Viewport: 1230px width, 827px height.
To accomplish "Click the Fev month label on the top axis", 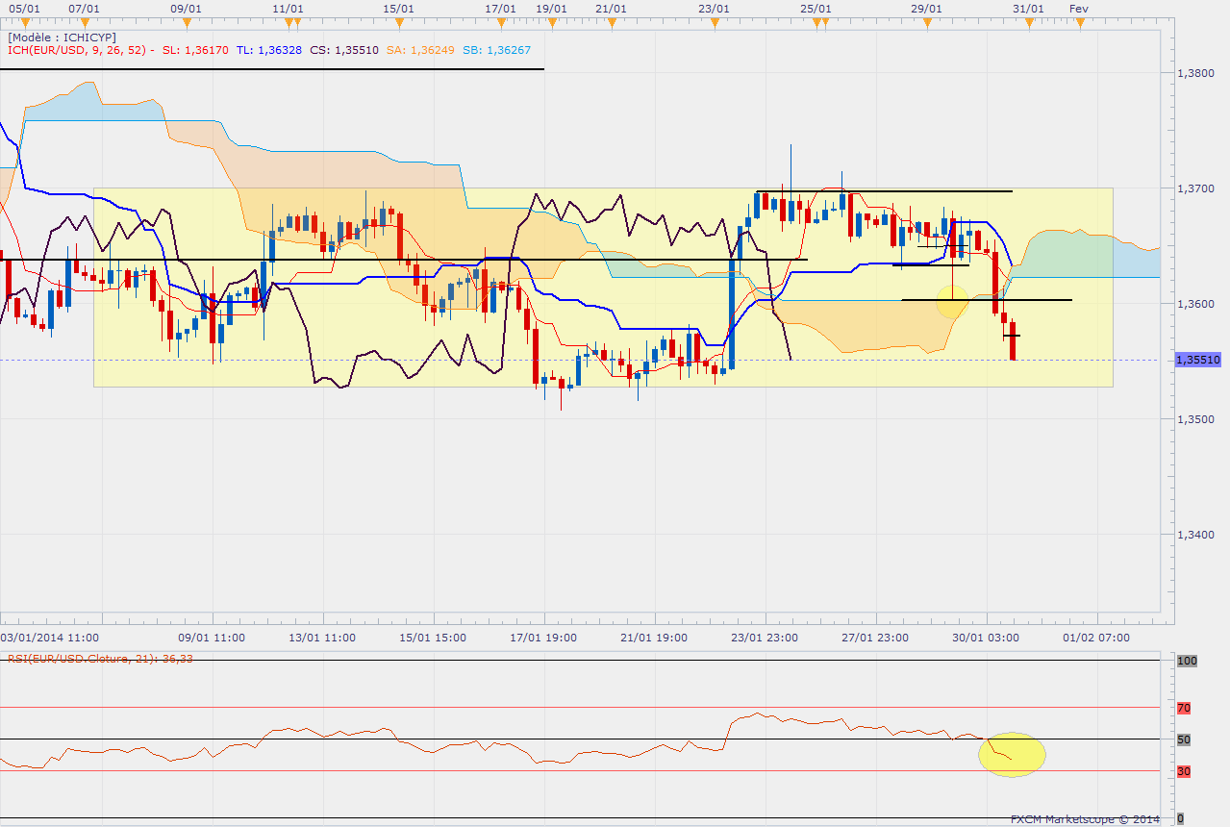I will [1079, 8].
